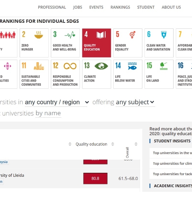Sort by Quality education column arrows

[x=113, y=144]
